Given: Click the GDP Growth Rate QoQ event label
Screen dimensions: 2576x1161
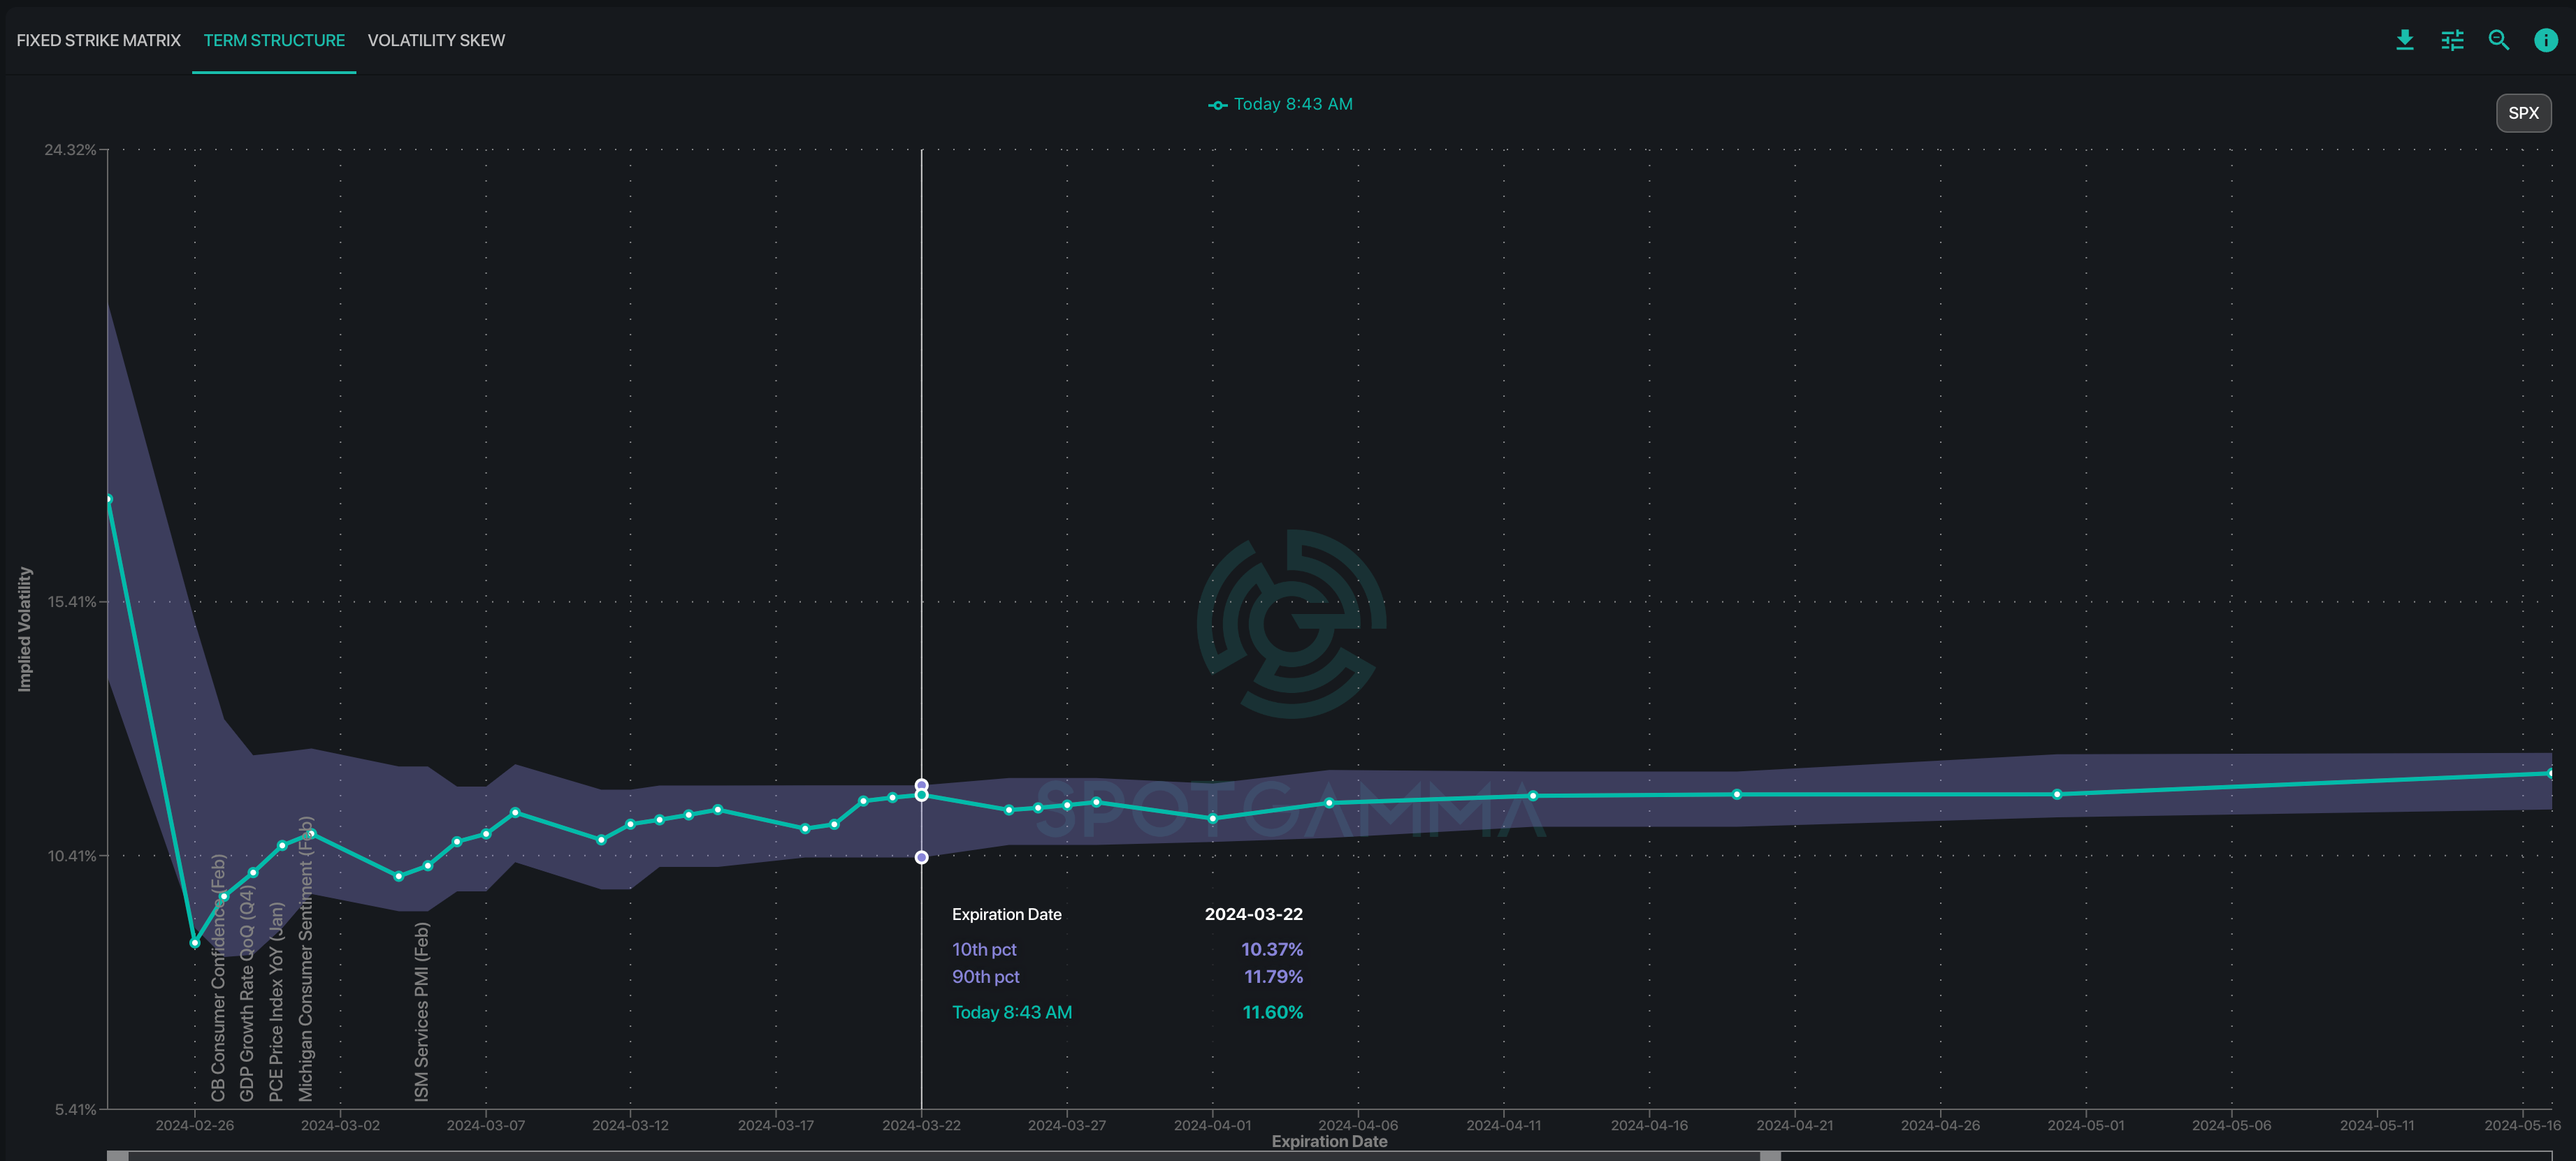Looking at the screenshot, I should pyautogui.click(x=247, y=994).
